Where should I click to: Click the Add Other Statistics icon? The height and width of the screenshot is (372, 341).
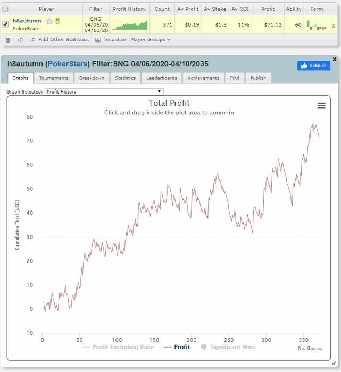[x=33, y=40]
